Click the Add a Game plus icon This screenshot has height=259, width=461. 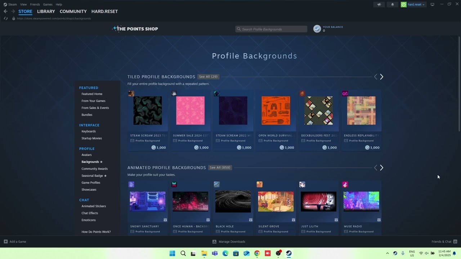tap(6, 242)
